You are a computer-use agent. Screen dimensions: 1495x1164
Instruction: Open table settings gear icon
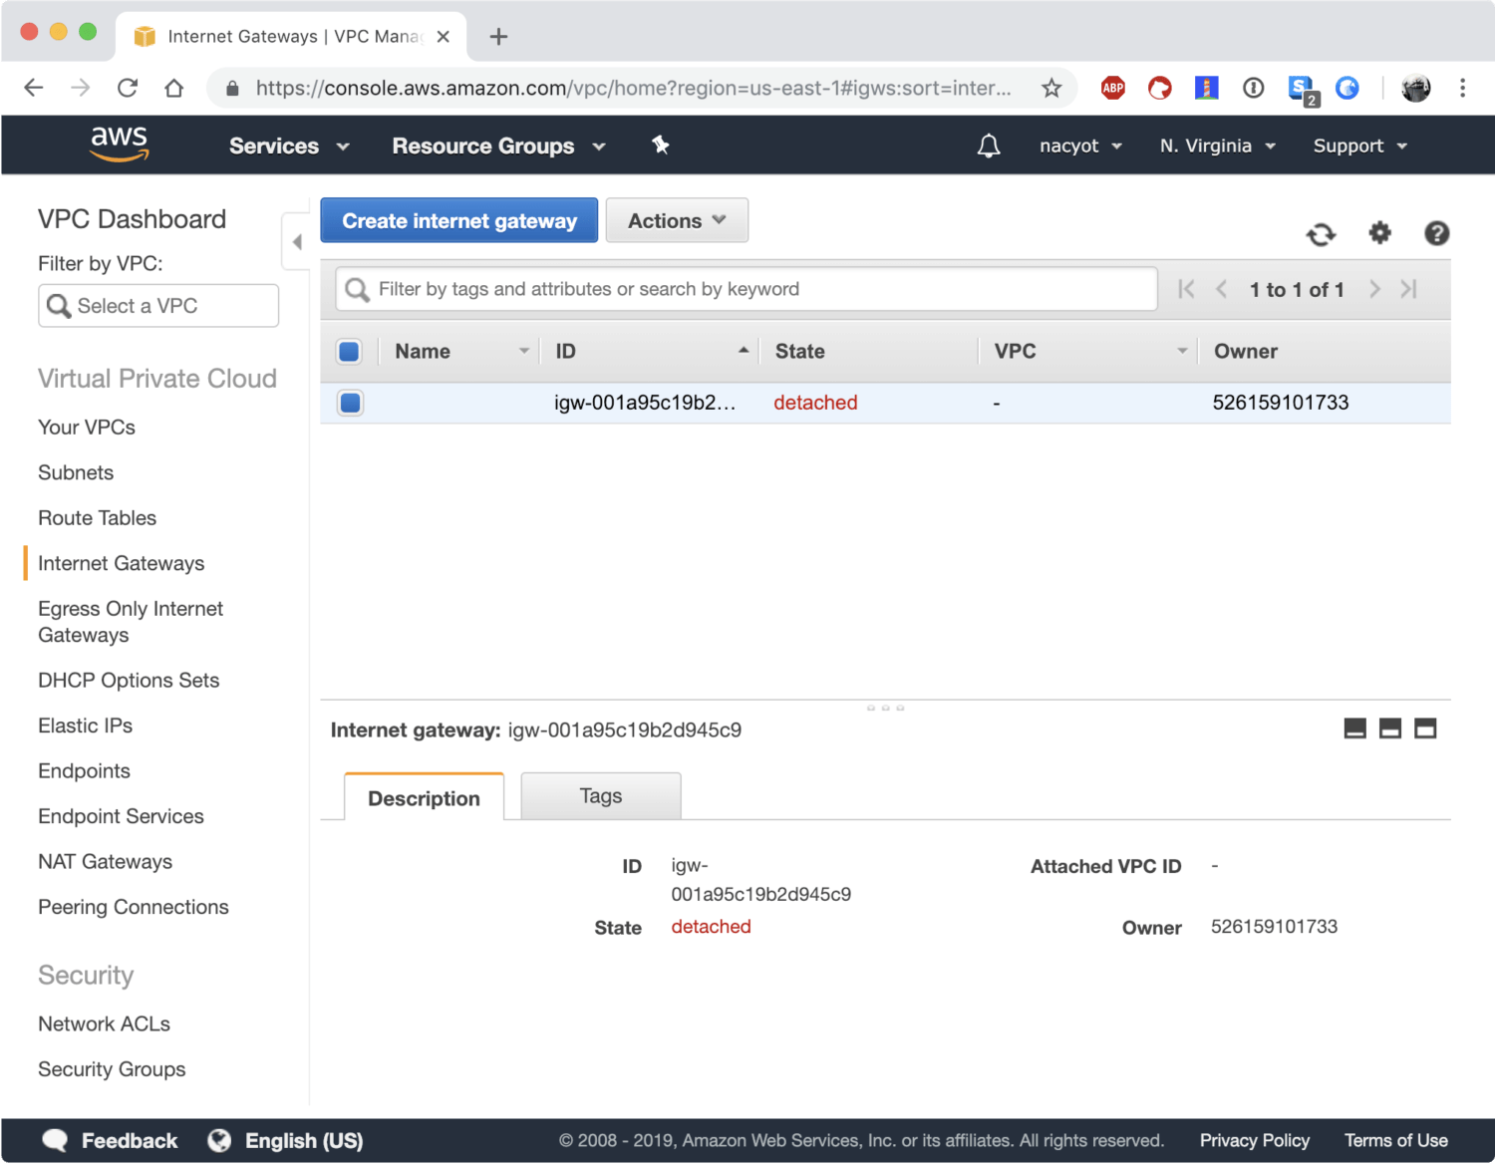click(x=1379, y=233)
